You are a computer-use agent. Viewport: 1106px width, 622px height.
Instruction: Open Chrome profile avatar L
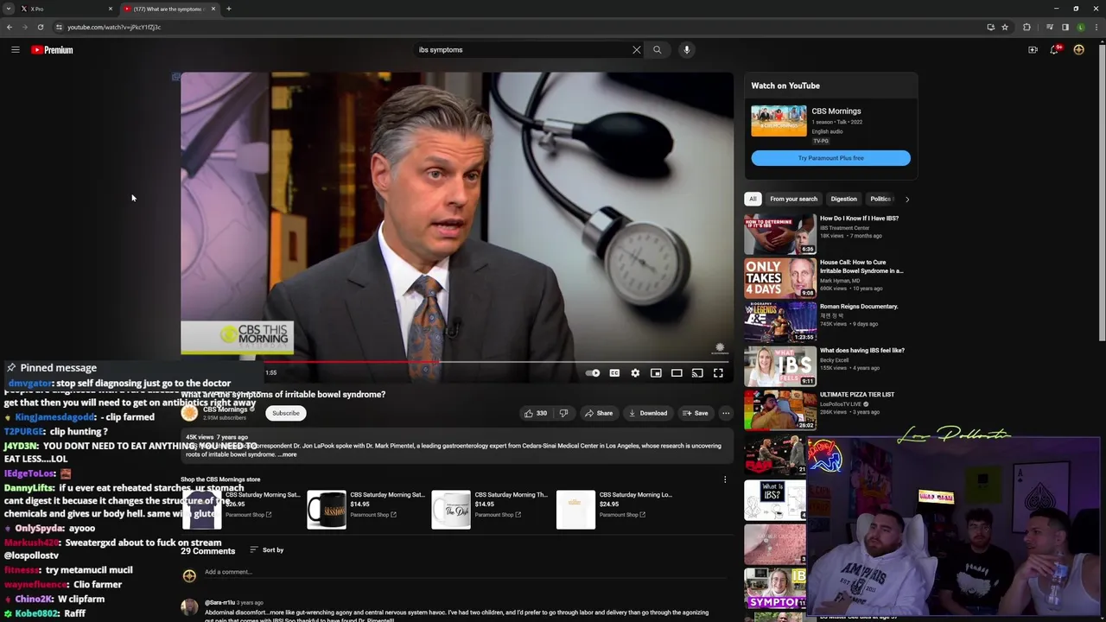click(1081, 27)
